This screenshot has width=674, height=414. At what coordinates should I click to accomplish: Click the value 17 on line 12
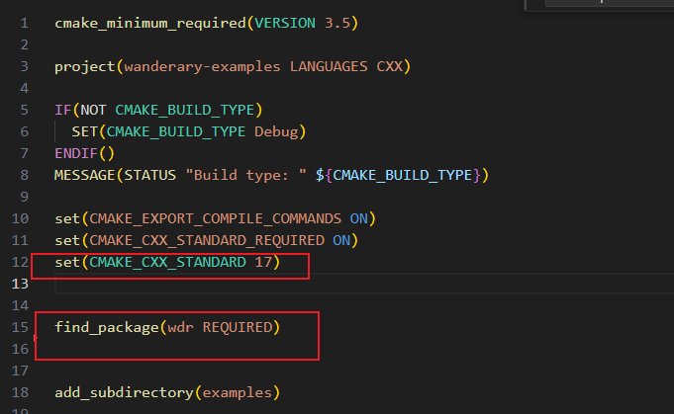[263, 262]
